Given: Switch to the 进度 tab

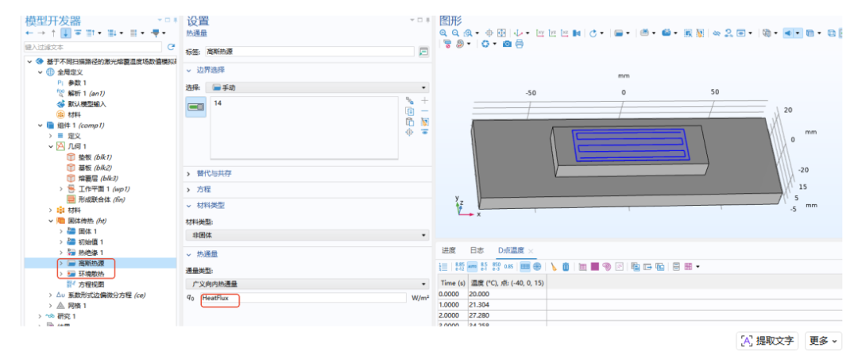Looking at the screenshot, I should (449, 250).
